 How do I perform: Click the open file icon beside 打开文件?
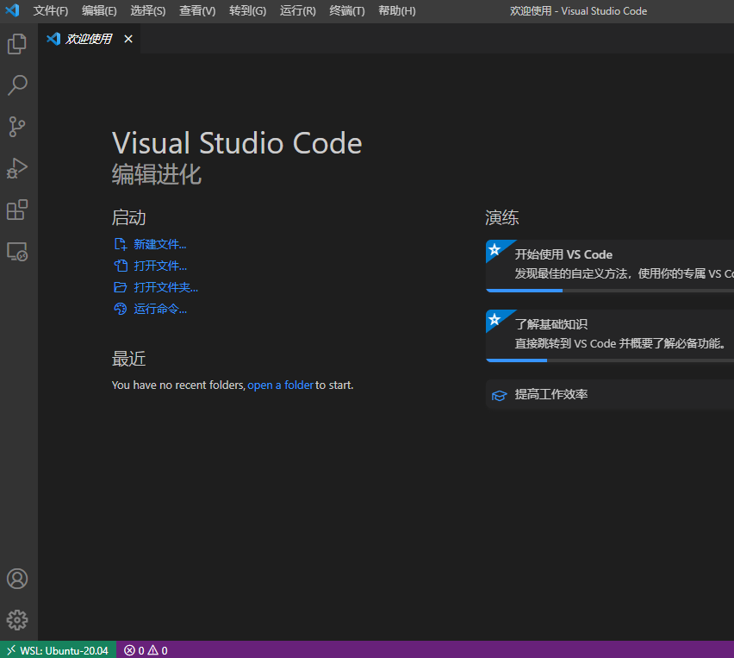click(121, 266)
